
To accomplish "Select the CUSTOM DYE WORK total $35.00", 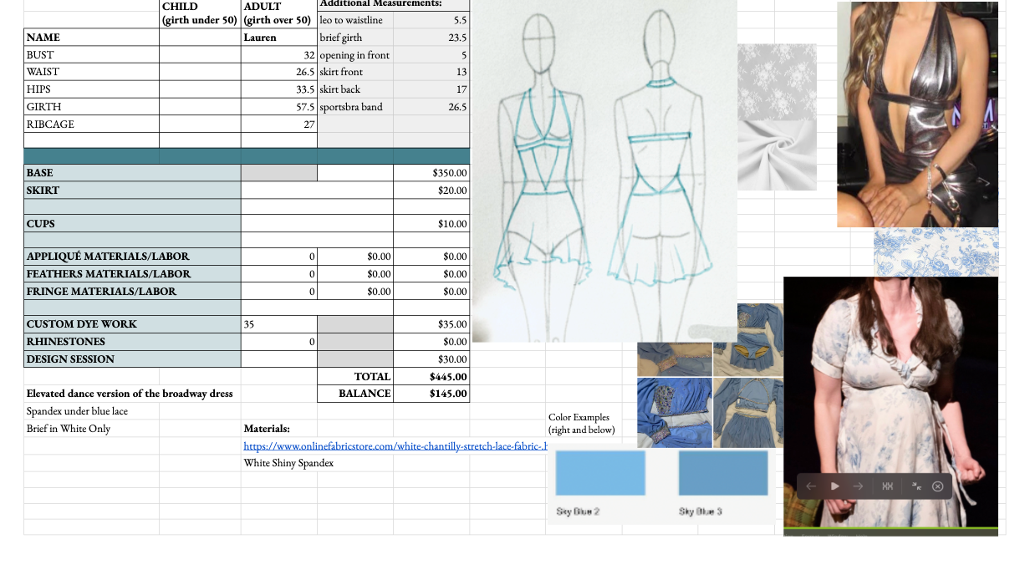I will pyautogui.click(x=431, y=324).
